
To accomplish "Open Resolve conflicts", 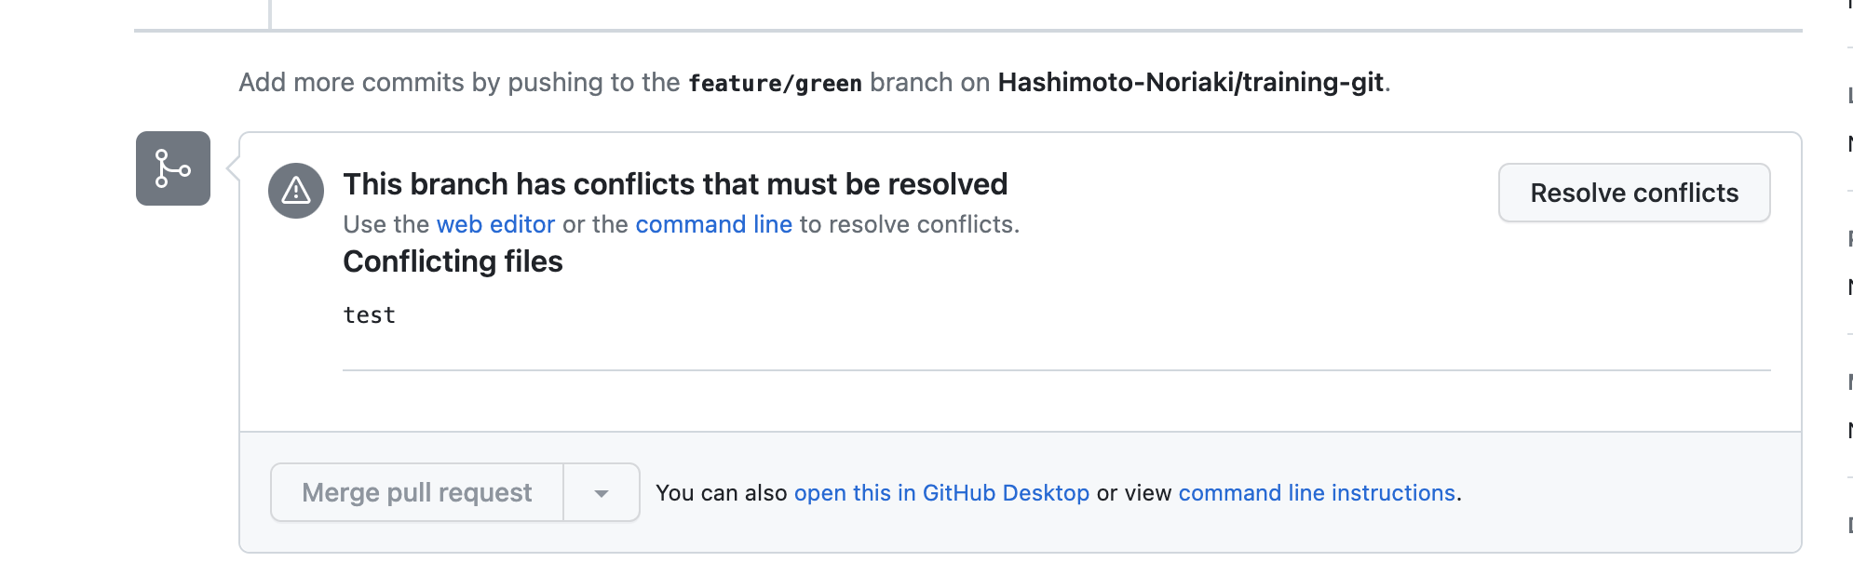I will point(1634,193).
